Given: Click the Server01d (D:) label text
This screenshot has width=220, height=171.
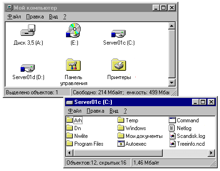Looking at the screenshot, I should pyautogui.click(x=28, y=77).
